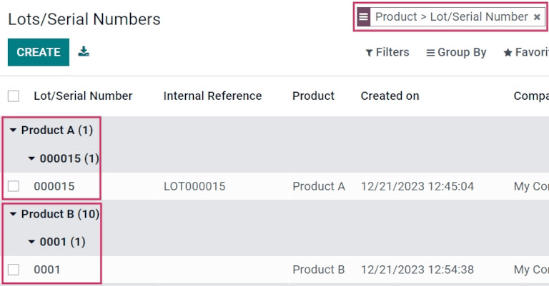
Task: Click the download/import records icon
Action: click(84, 51)
